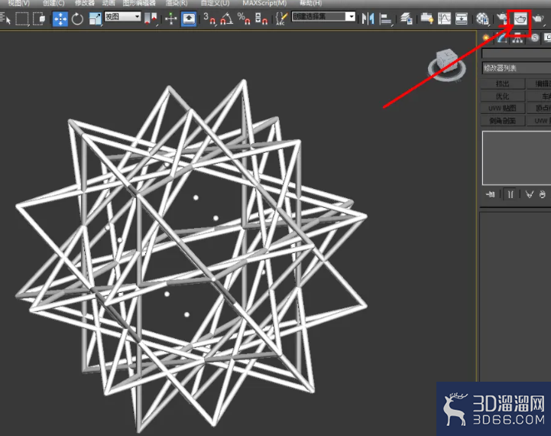Toggle Window/Crossing selection mode
This screenshot has width=551, height=436.
39,18
